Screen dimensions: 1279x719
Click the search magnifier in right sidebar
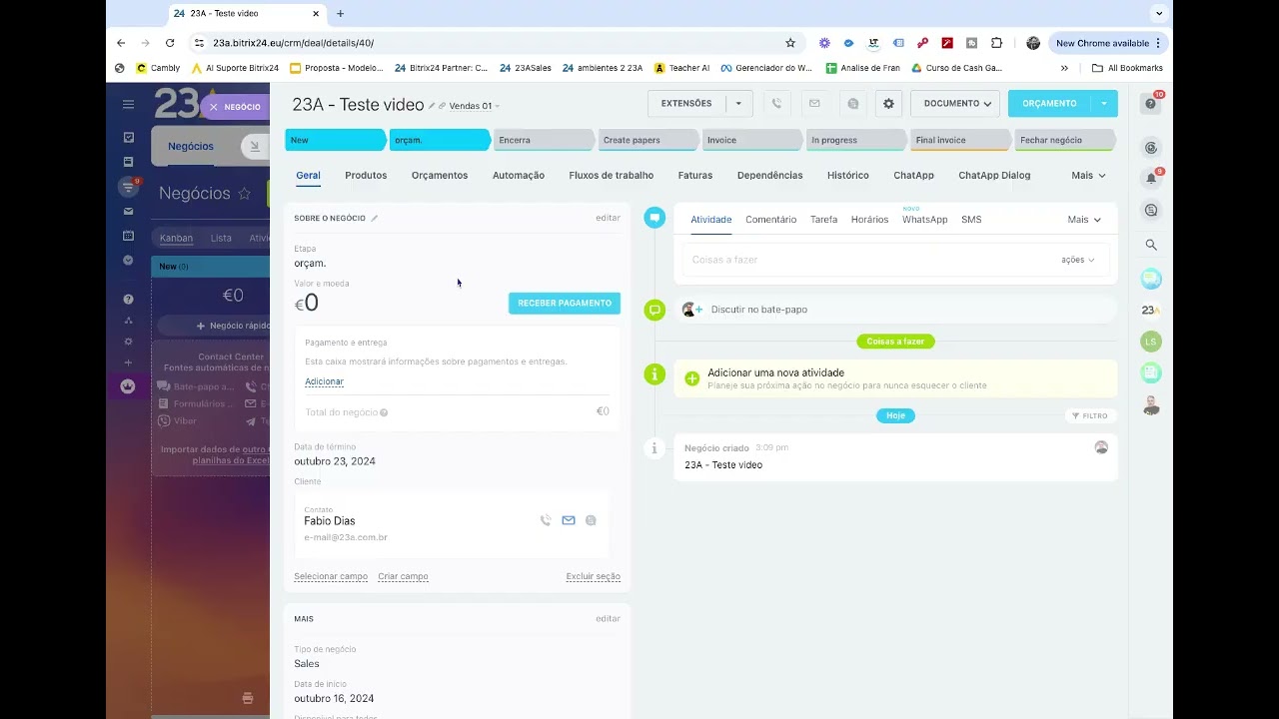coord(1151,245)
